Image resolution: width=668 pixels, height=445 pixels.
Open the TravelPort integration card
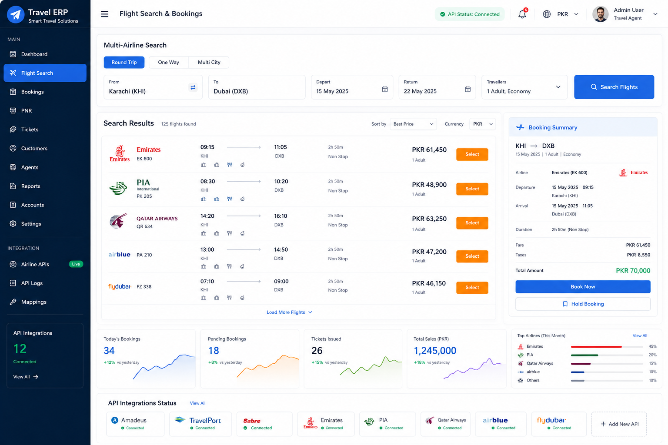click(200, 424)
